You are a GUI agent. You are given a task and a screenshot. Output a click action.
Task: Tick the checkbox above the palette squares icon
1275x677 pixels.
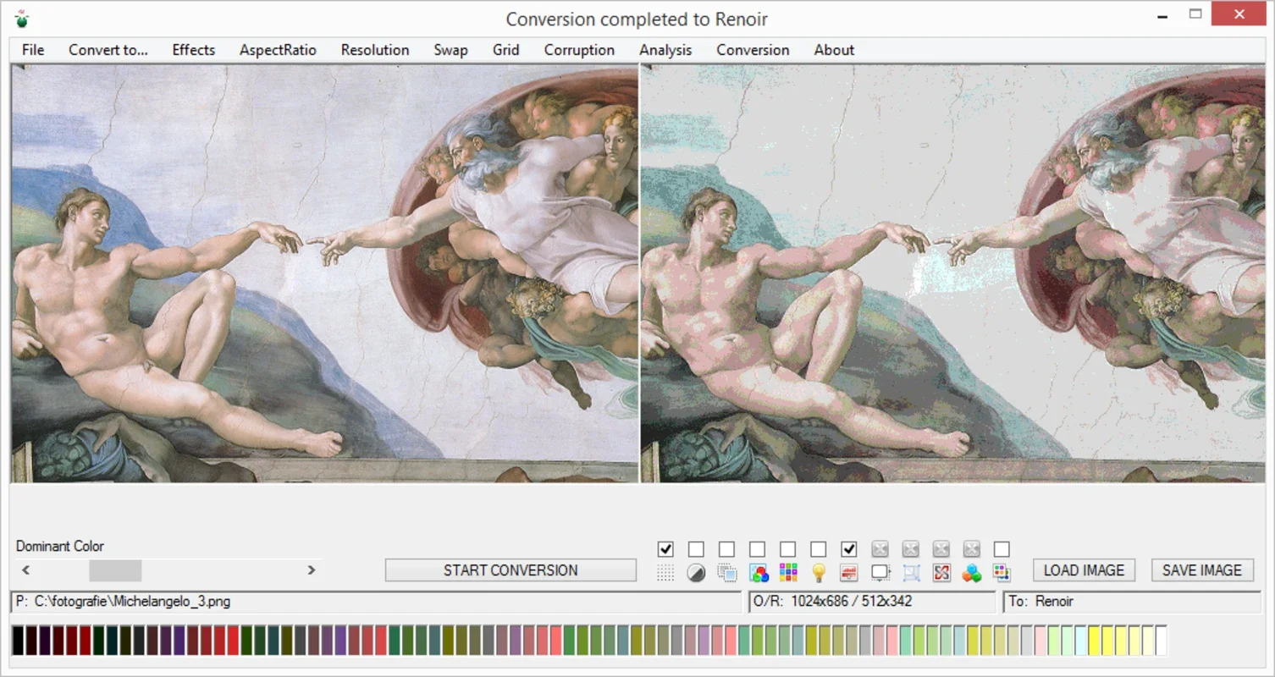[x=1002, y=549]
